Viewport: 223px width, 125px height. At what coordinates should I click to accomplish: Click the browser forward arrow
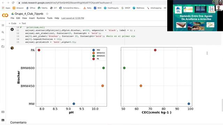pyautogui.click(x=8, y=3)
